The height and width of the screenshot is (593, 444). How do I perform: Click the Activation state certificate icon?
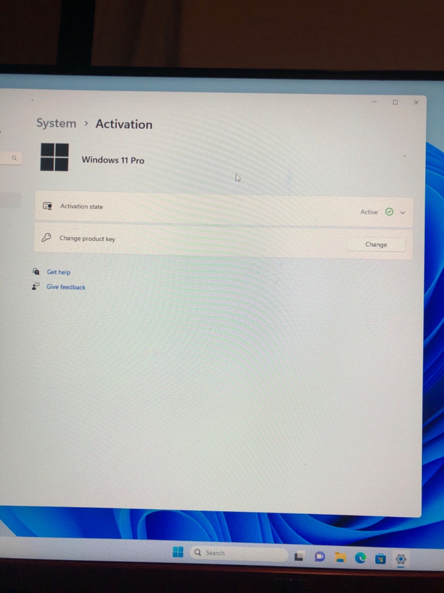(x=47, y=206)
